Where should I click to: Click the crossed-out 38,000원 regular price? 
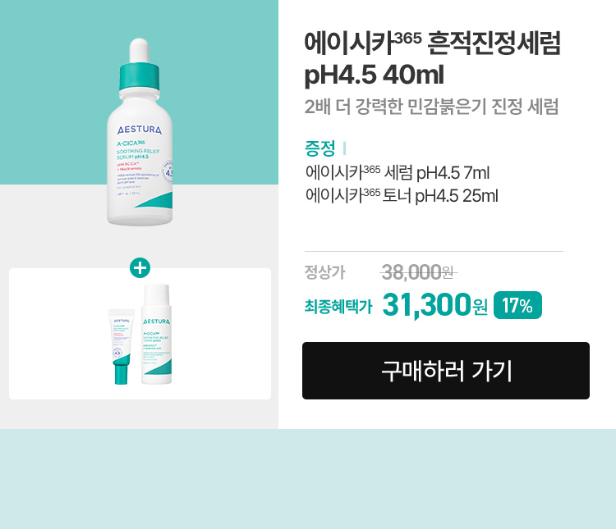click(x=418, y=272)
